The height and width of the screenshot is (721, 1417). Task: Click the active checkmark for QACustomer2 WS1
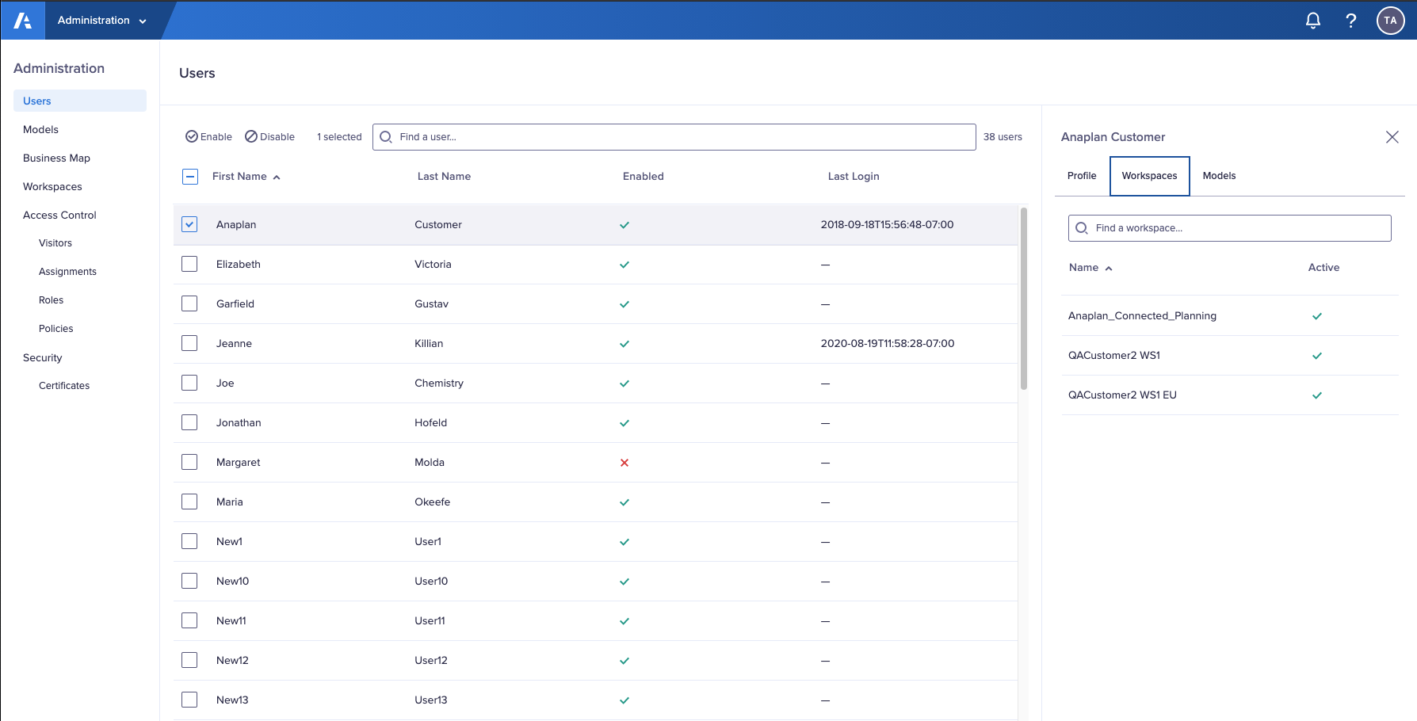(1317, 356)
